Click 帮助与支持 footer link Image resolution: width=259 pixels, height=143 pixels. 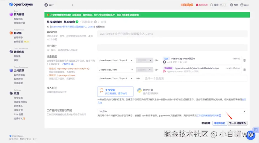(x=25, y=139)
